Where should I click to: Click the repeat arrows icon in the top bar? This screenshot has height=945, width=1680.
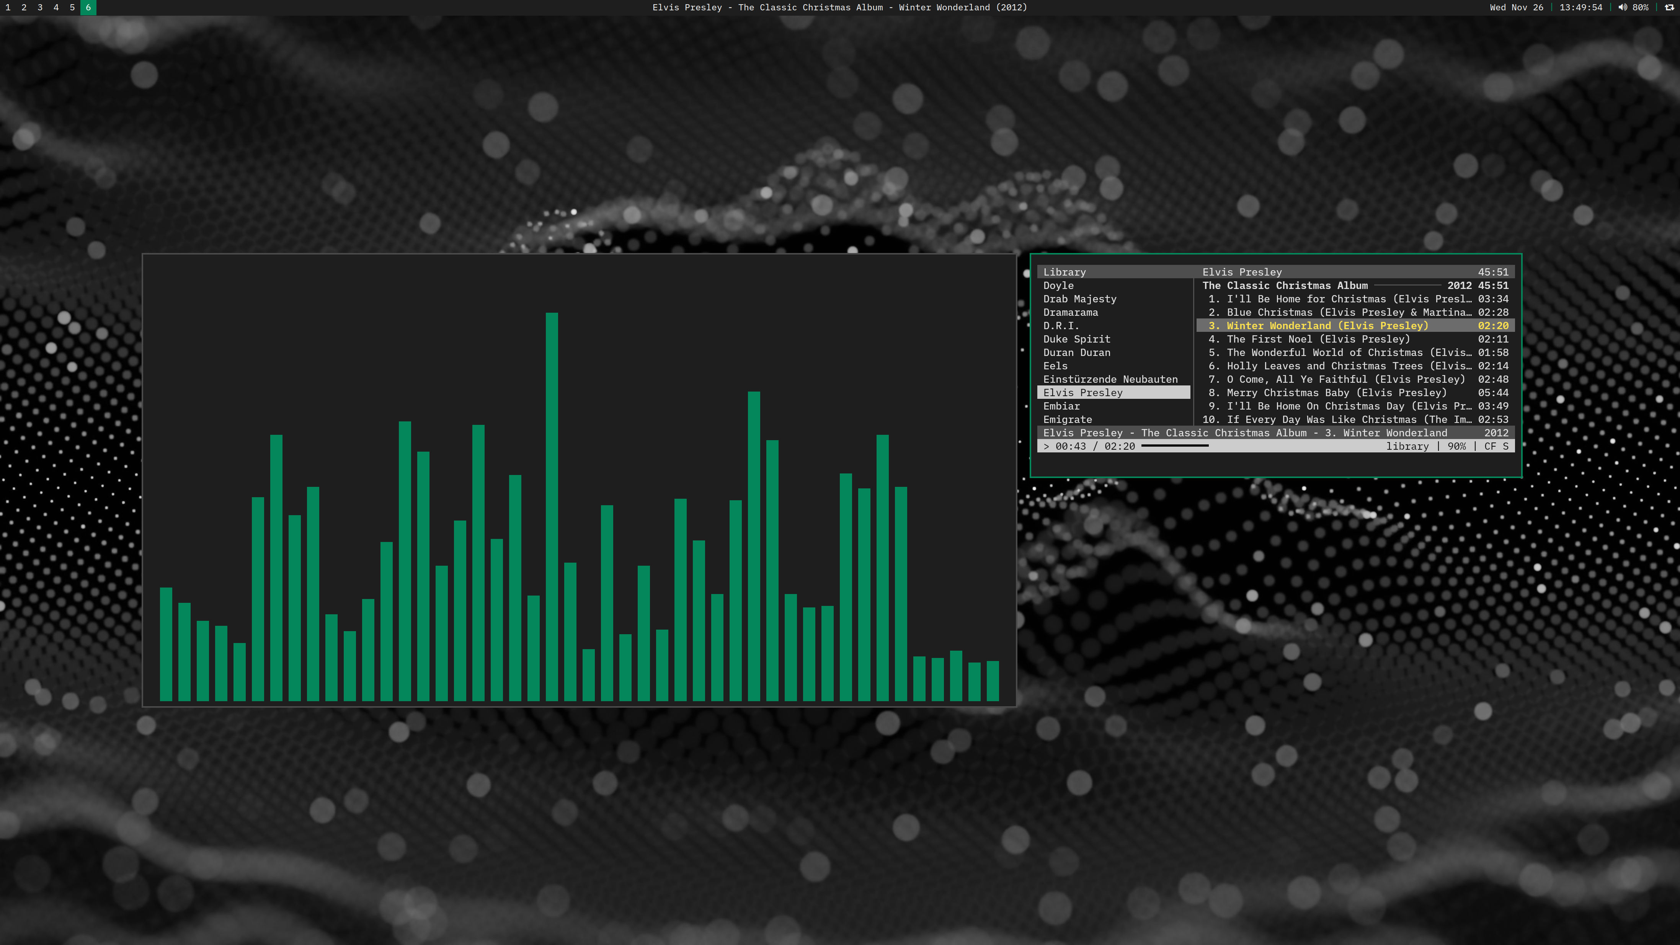tap(1669, 8)
